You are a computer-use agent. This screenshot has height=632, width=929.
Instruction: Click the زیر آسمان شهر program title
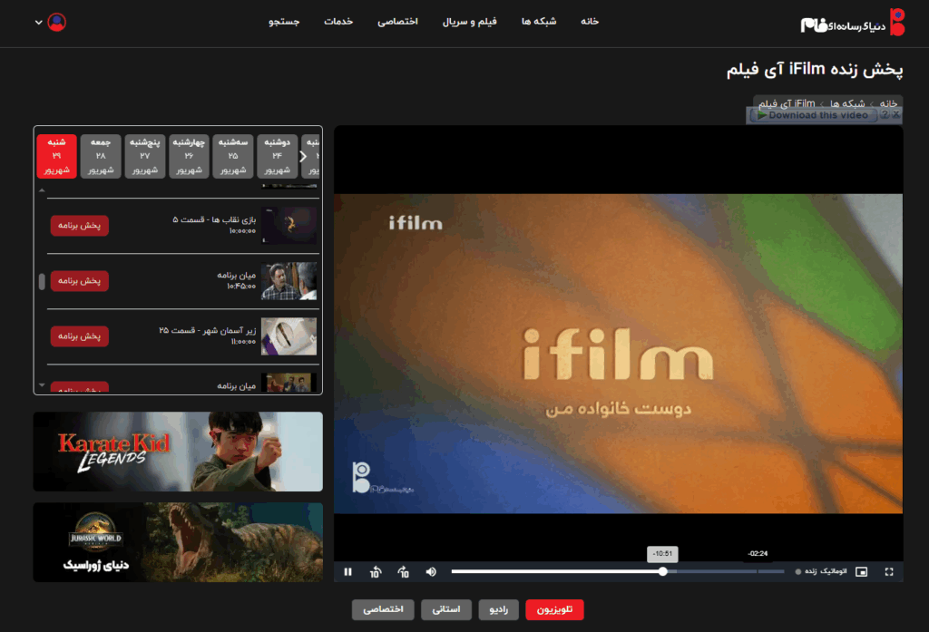[208, 331]
